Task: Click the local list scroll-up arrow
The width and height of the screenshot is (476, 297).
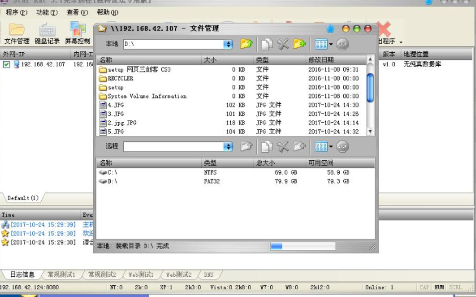Action: (370, 60)
